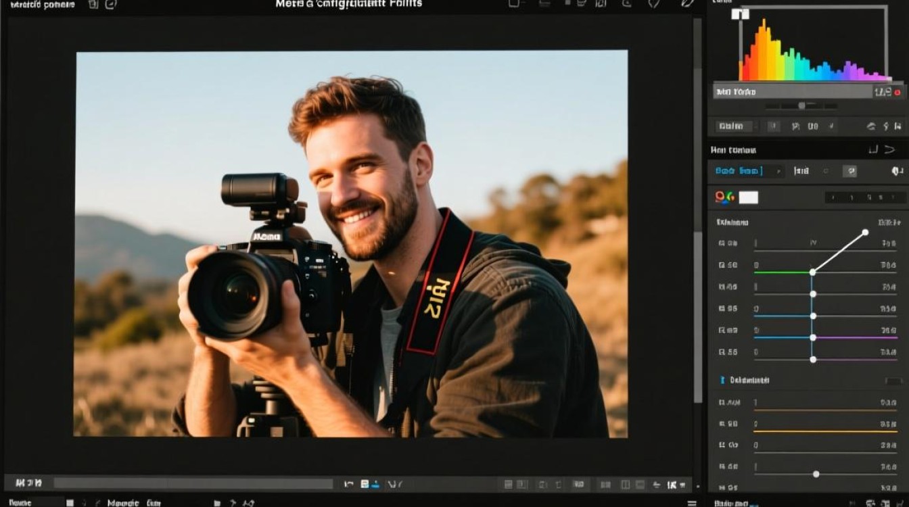This screenshot has height=507, width=909.
Task: Select the highlighted square icon in blue tab row
Action: 852,172
